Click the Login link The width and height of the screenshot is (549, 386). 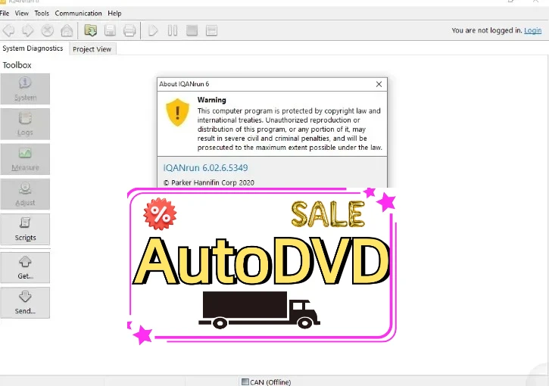[532, 30]
